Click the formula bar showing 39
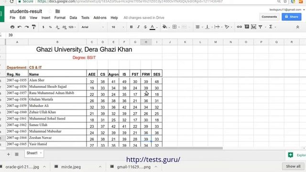The image size is (306, 172). 156,35
